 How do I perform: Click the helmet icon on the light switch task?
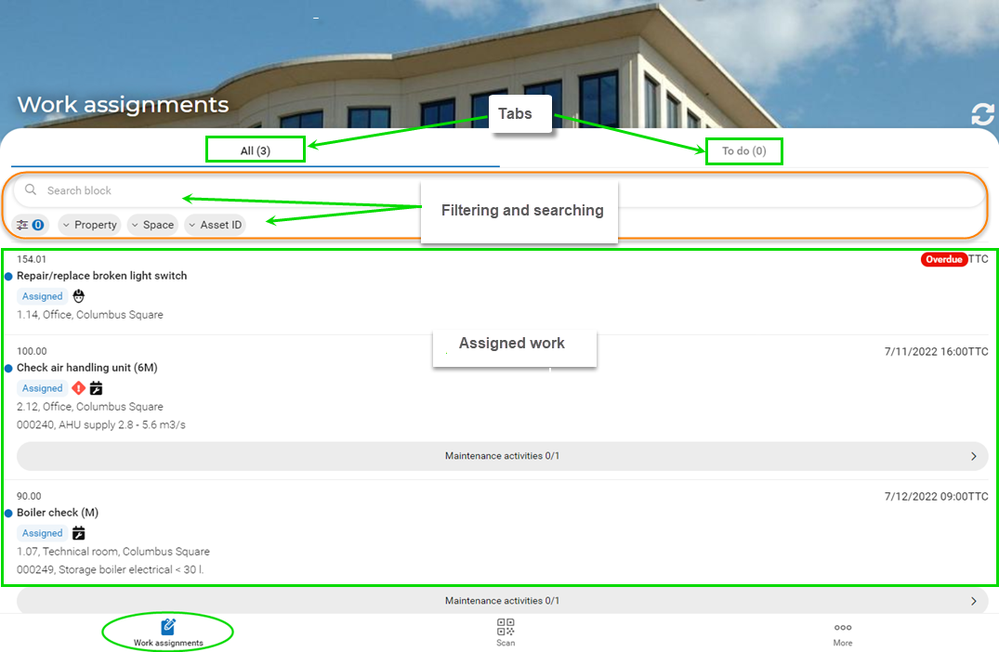(x=78, y=295)
